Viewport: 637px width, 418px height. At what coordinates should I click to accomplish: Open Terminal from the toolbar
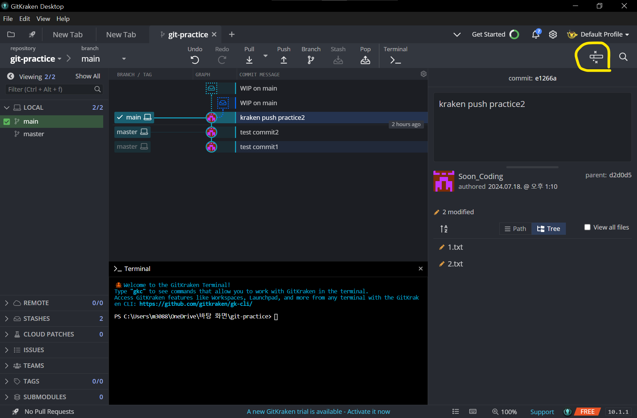(x=395, y=60)
